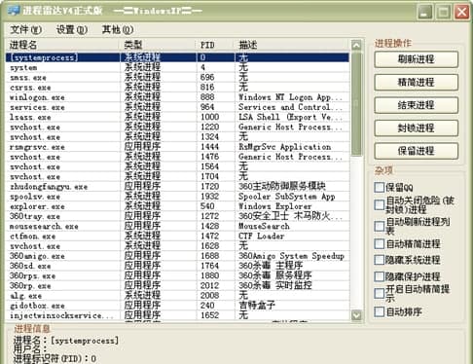Sort by the PID column header
Screen dimensions: 473x364
(216, 45)
